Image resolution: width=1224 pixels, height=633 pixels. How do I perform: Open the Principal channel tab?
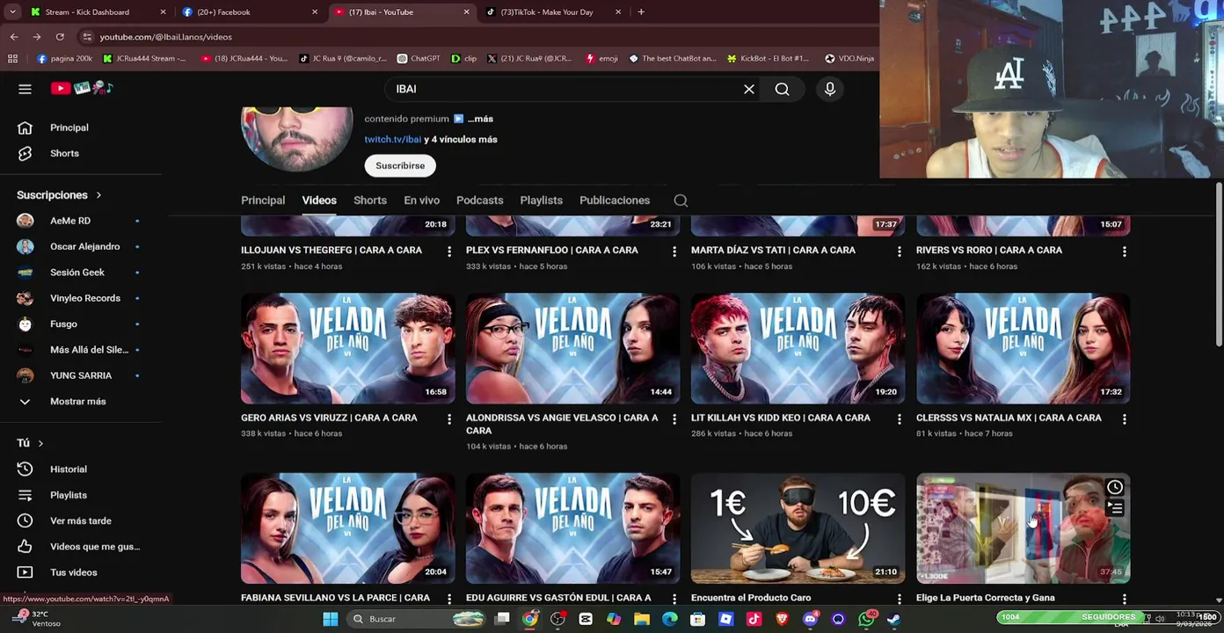263,200
